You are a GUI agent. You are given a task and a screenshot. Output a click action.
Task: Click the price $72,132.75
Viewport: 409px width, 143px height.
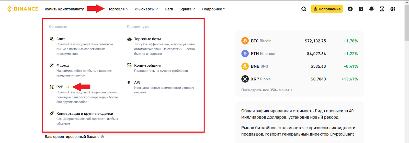click(x=315, y=41)
